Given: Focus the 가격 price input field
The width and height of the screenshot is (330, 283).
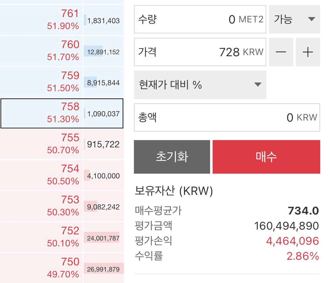Looking at the screenshot, I should [200, 52].
